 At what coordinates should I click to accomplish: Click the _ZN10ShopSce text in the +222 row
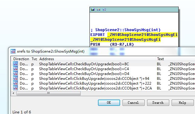point(182,83)
